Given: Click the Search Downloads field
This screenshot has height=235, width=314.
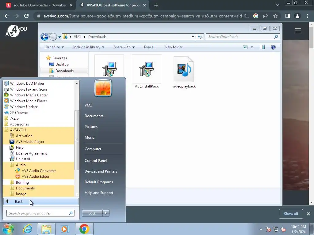Looking at the screenshot, I should pyautogui.click(x=243, y=37).
